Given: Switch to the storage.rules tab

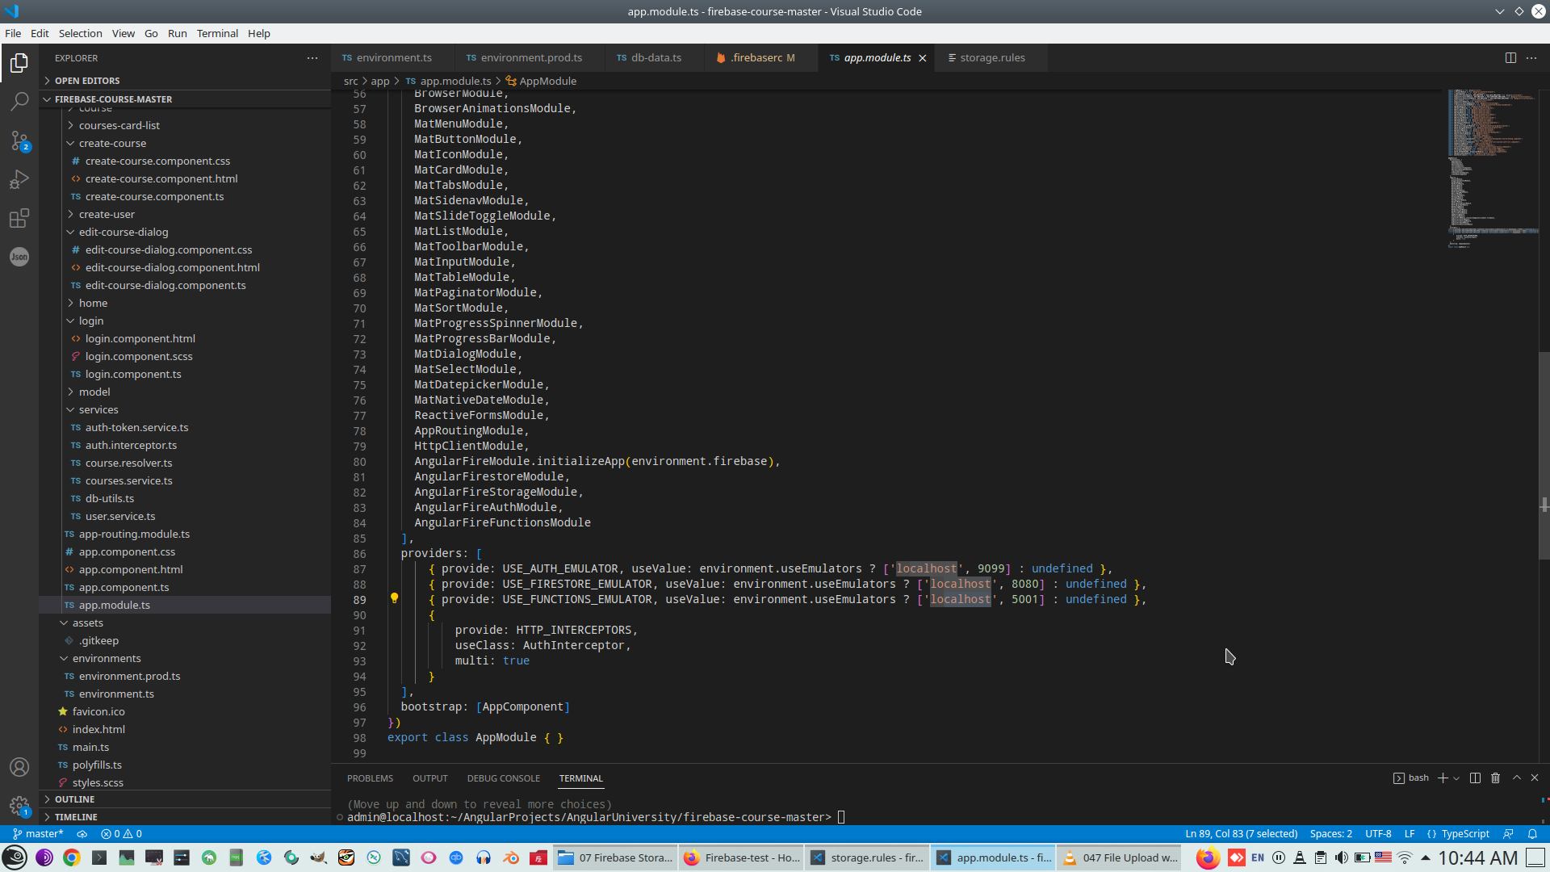Looking at the screenshot, I should (x=991, y=58).
